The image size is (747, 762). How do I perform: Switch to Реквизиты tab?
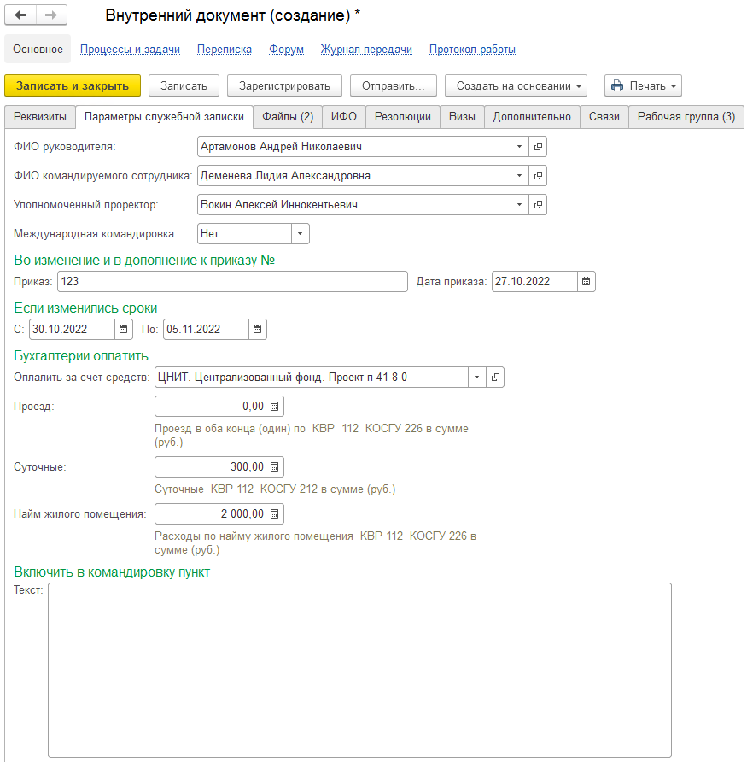pyautogui.click(x=40, y=117)
